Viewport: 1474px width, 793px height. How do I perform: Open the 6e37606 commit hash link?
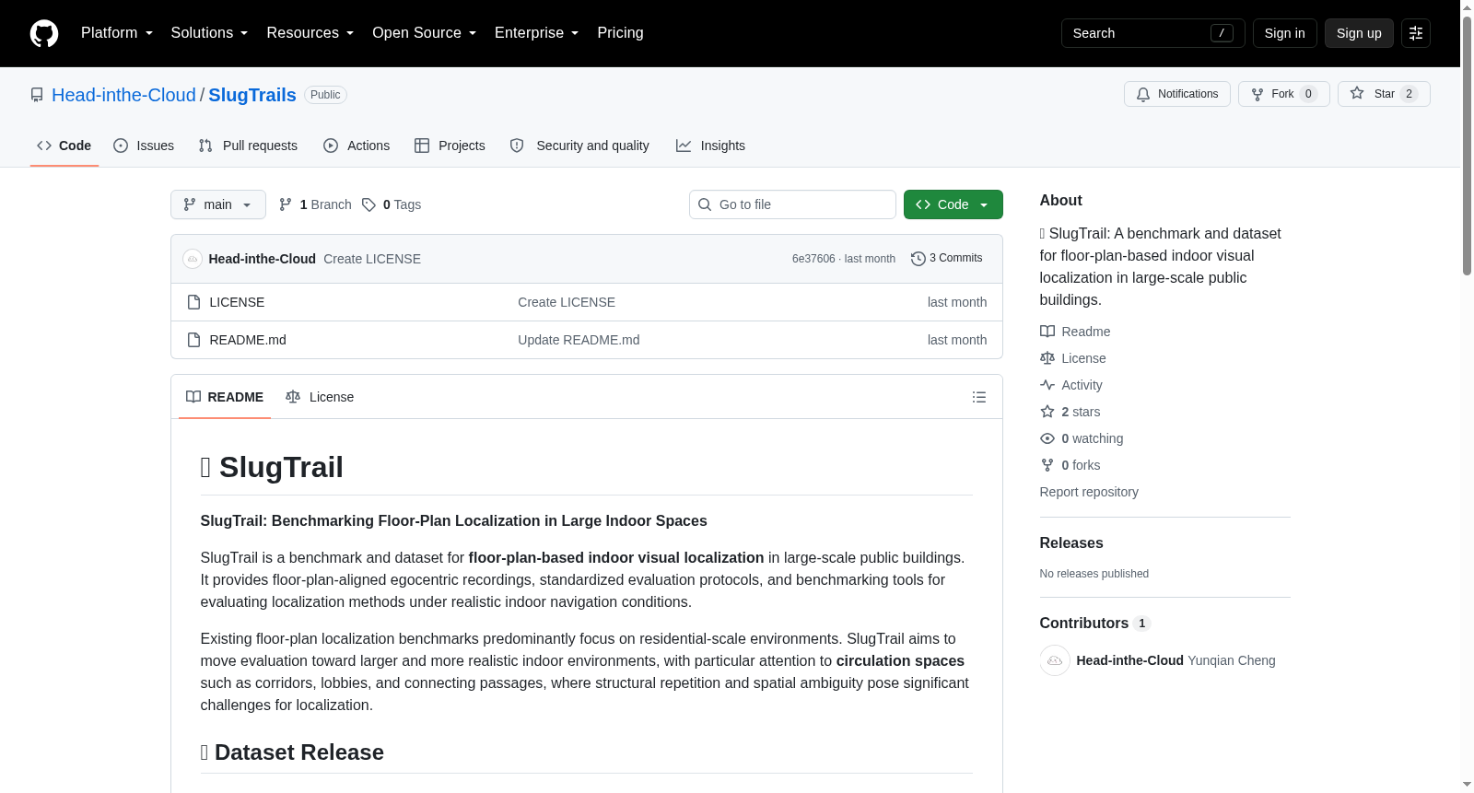click(x=813, y=259)
